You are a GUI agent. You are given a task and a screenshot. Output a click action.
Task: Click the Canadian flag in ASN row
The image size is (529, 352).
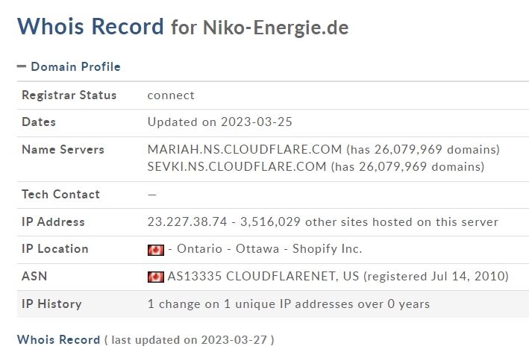[x=155, y=277]
